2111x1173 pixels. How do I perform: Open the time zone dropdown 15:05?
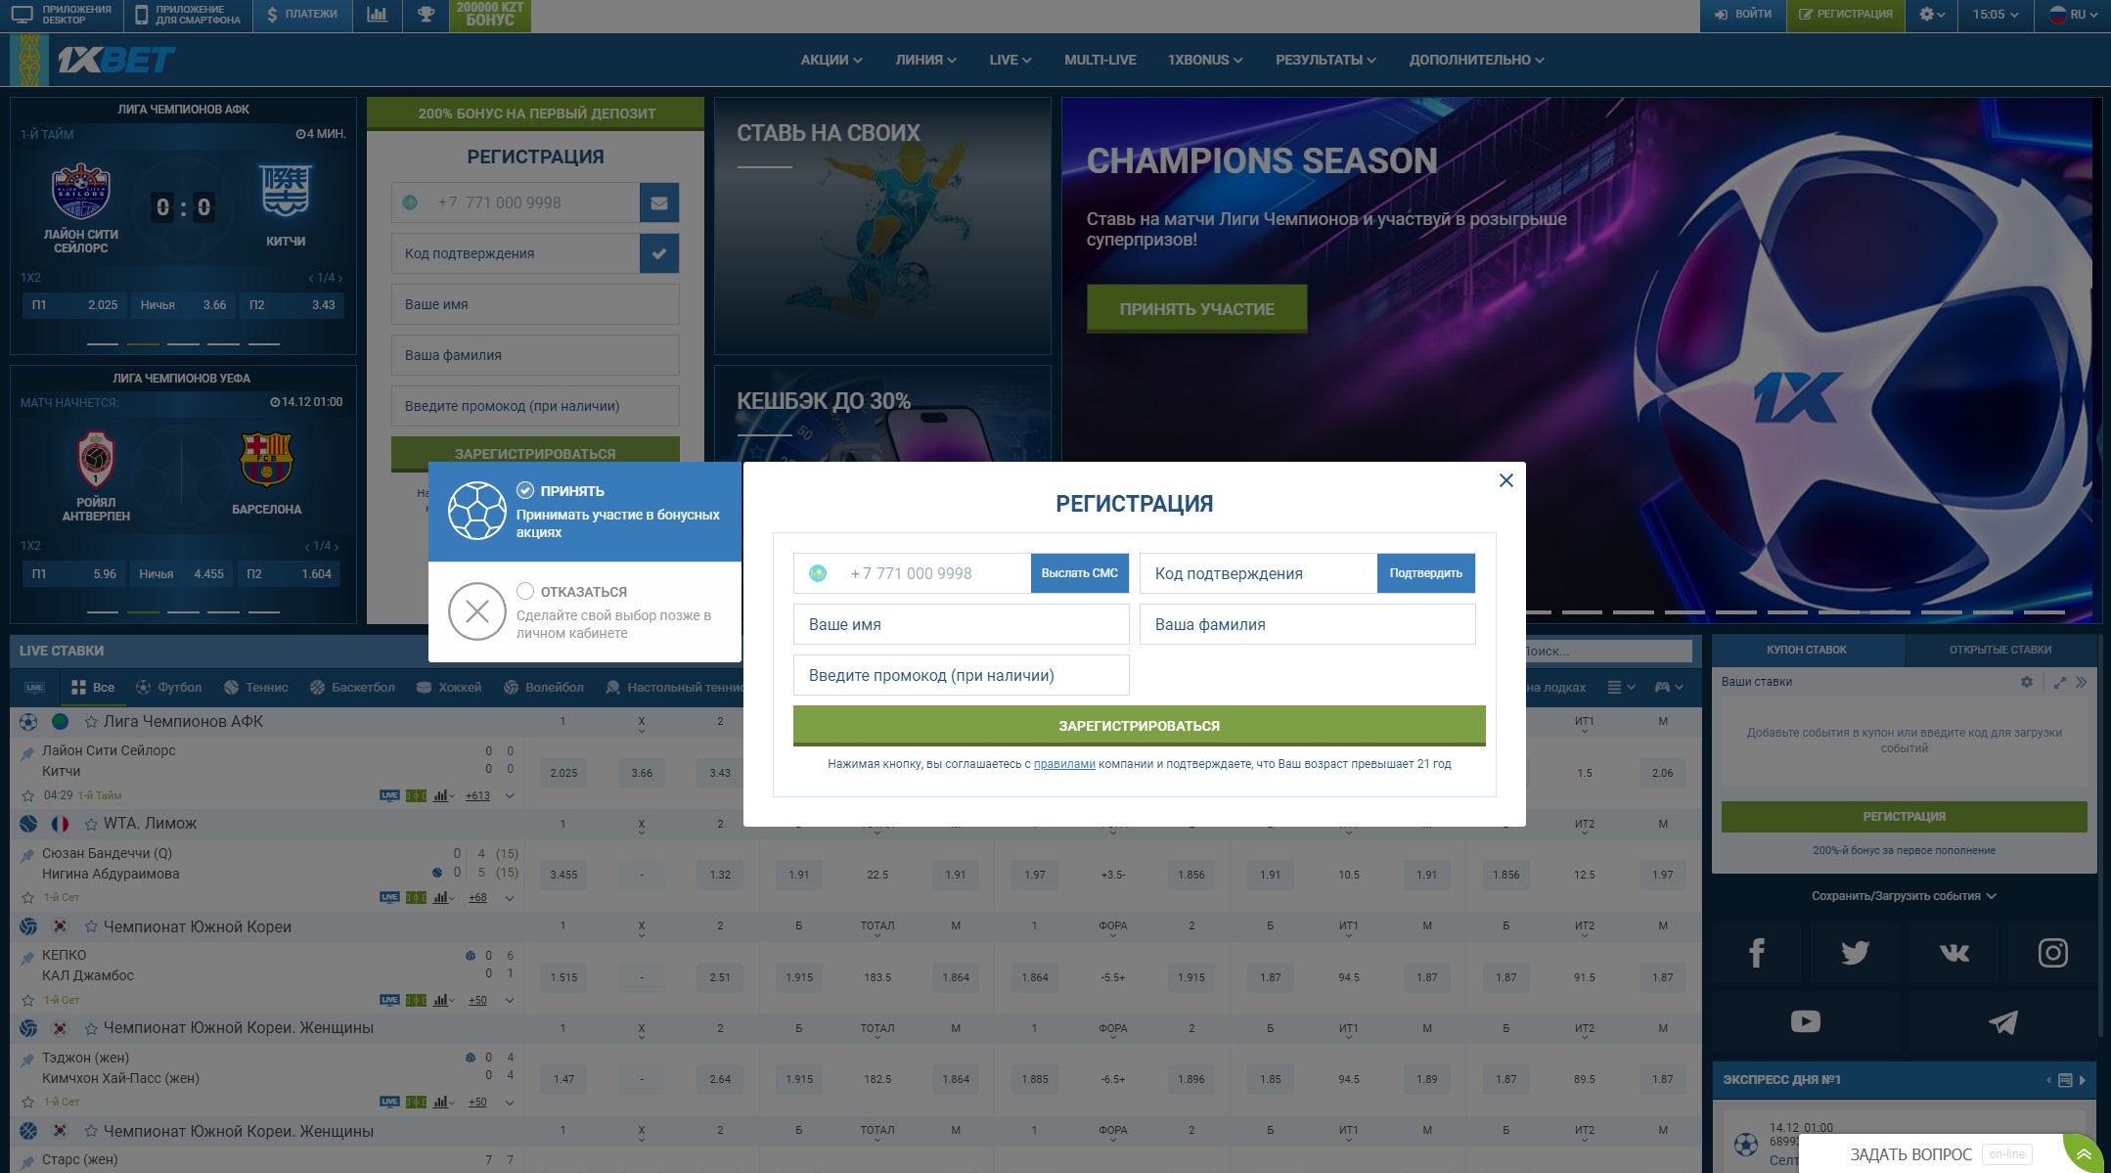pyautogui.click(x=1996, y=15)
